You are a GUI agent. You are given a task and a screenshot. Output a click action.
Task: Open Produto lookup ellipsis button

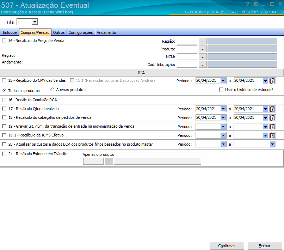pos(203,49)
